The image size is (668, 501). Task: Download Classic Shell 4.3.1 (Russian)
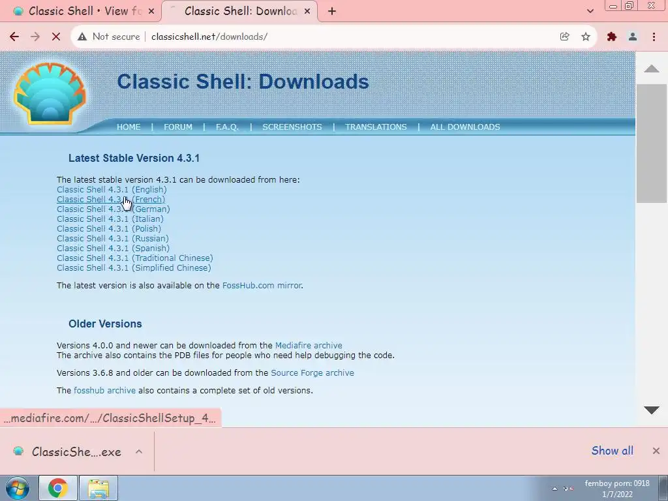click(113, 239)
